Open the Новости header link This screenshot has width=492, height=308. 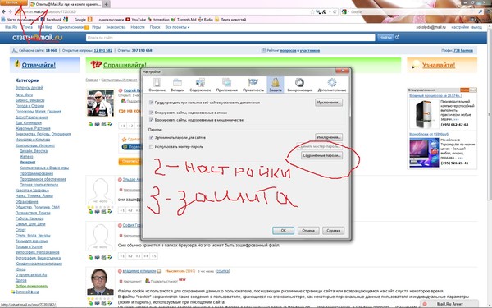point(138,27)
